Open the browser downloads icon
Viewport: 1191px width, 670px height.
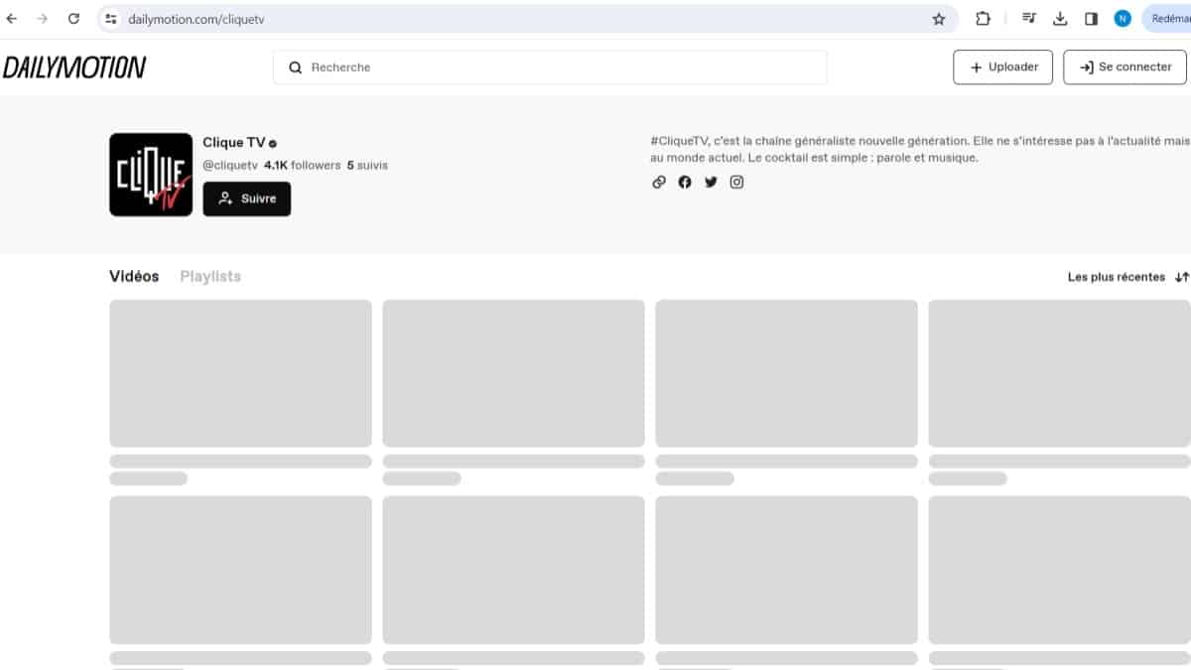coord(1060,19)
